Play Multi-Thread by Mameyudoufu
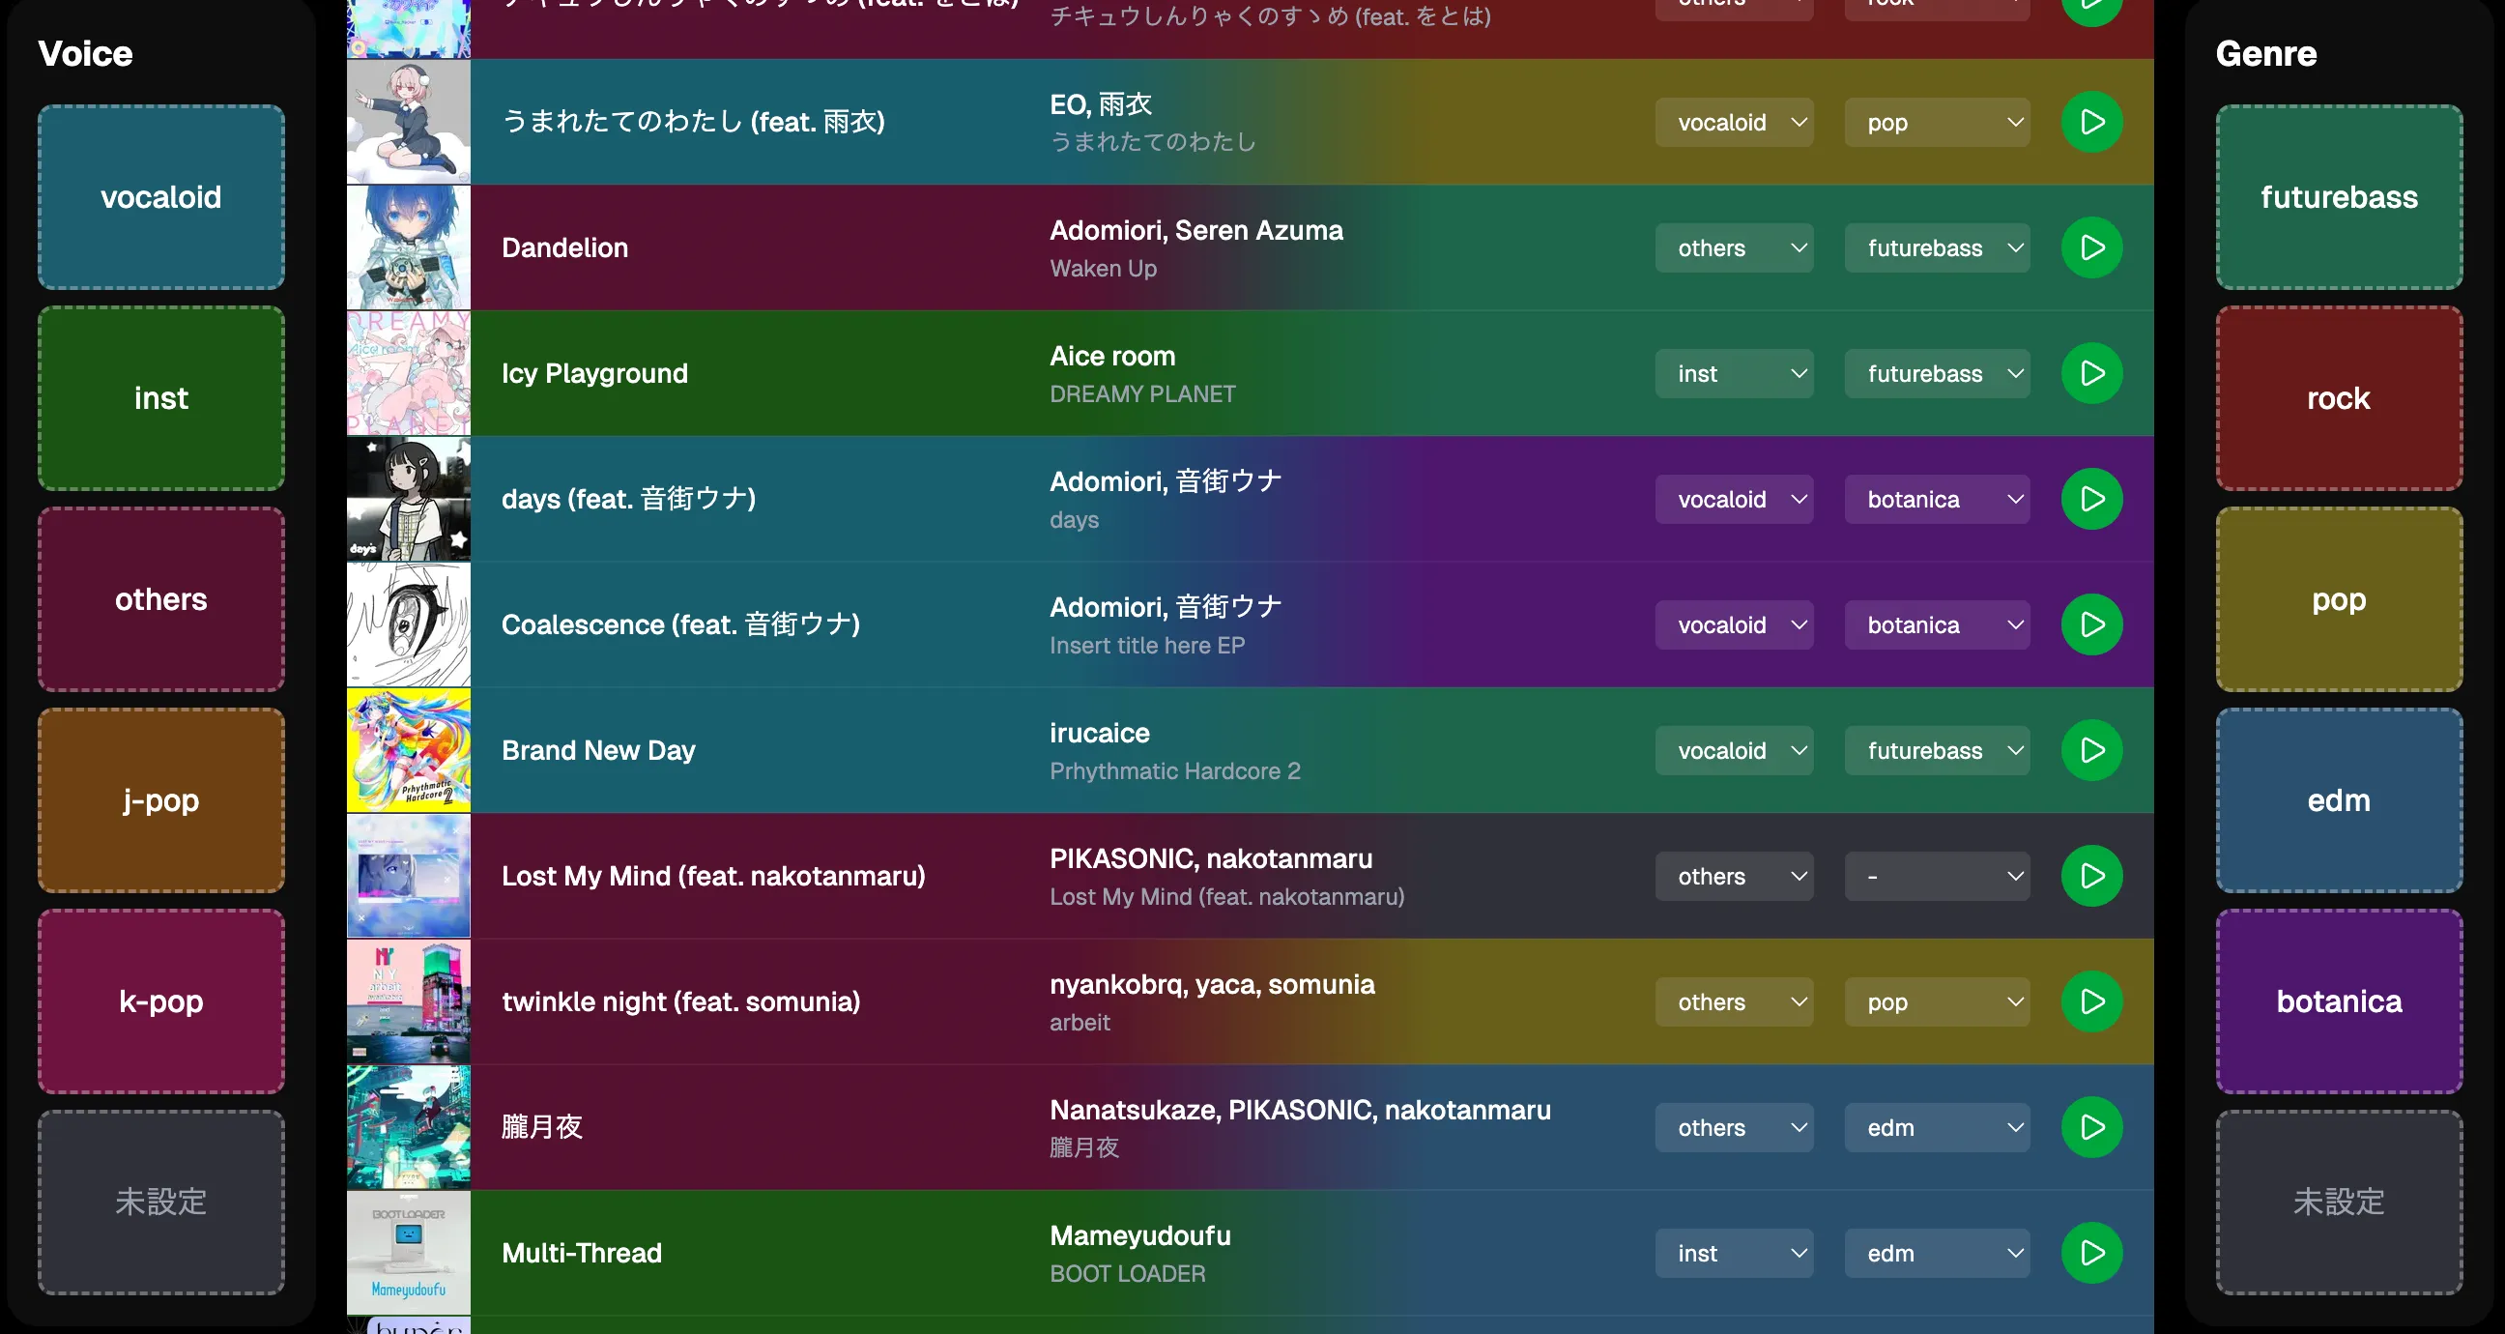This screenshot has height=1334, width=2505. [x=2090, y=1252]
